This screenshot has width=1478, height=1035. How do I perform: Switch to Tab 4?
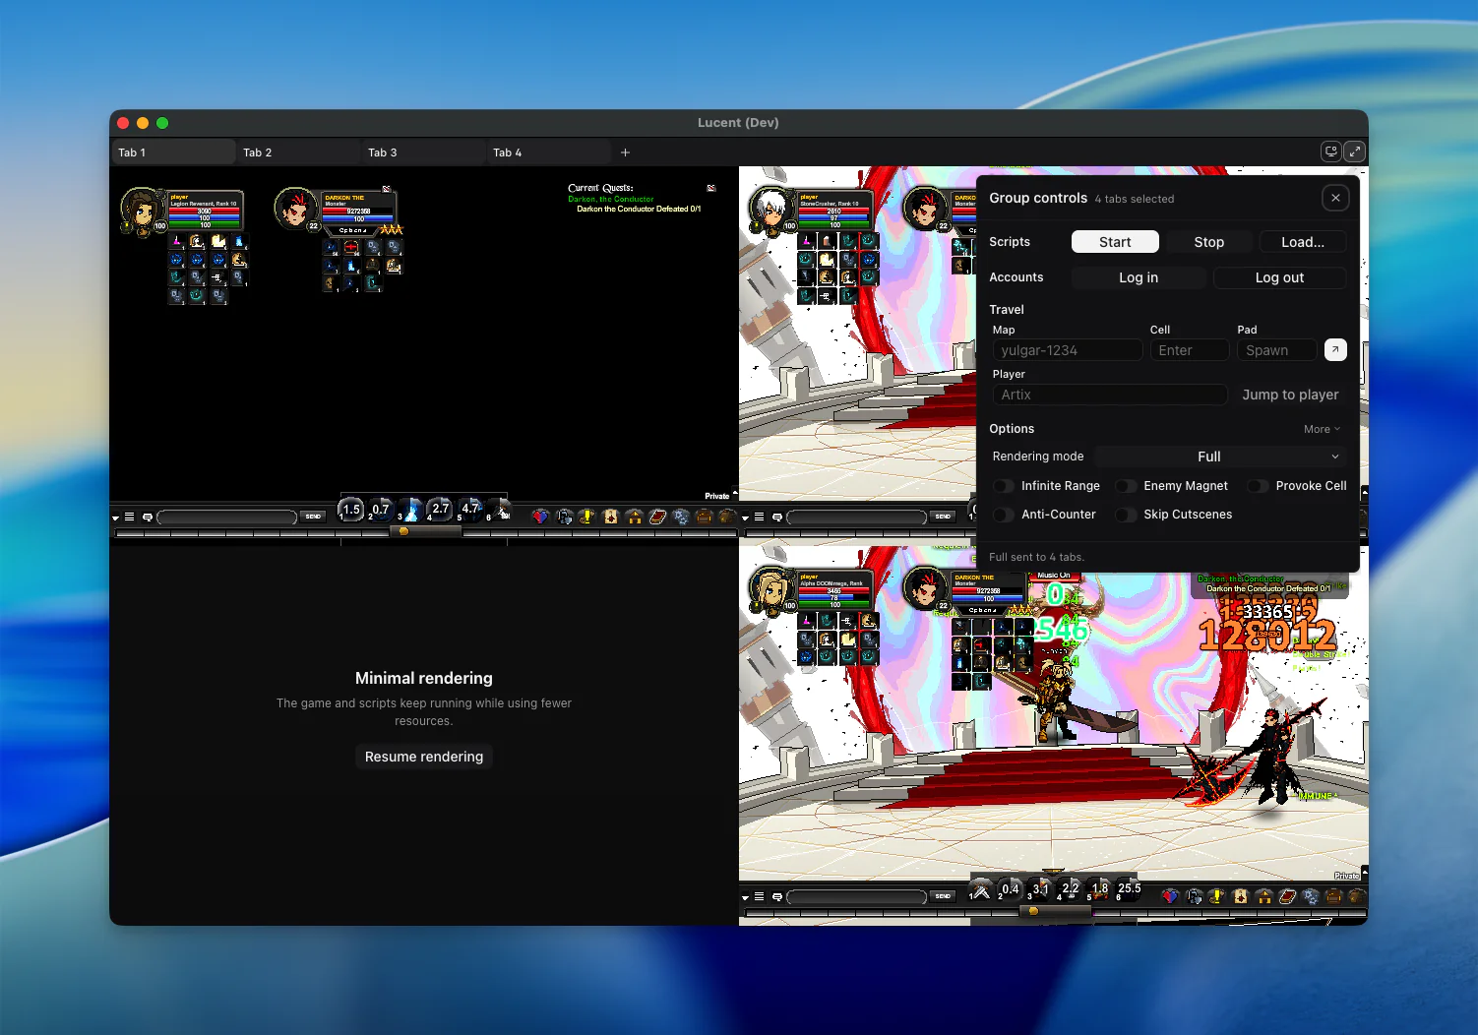(548, 152)
